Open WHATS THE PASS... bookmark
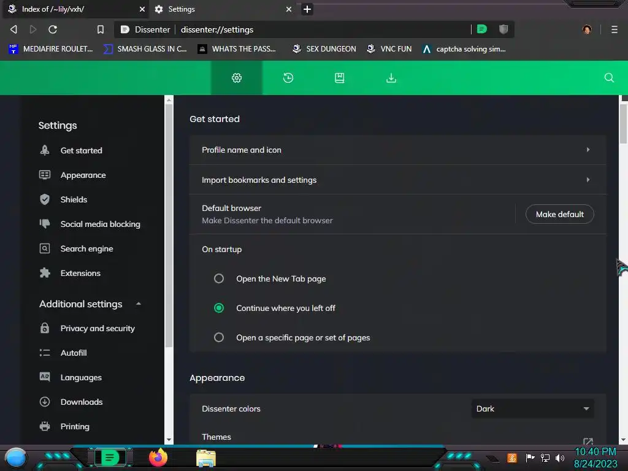 pos(237,49)
